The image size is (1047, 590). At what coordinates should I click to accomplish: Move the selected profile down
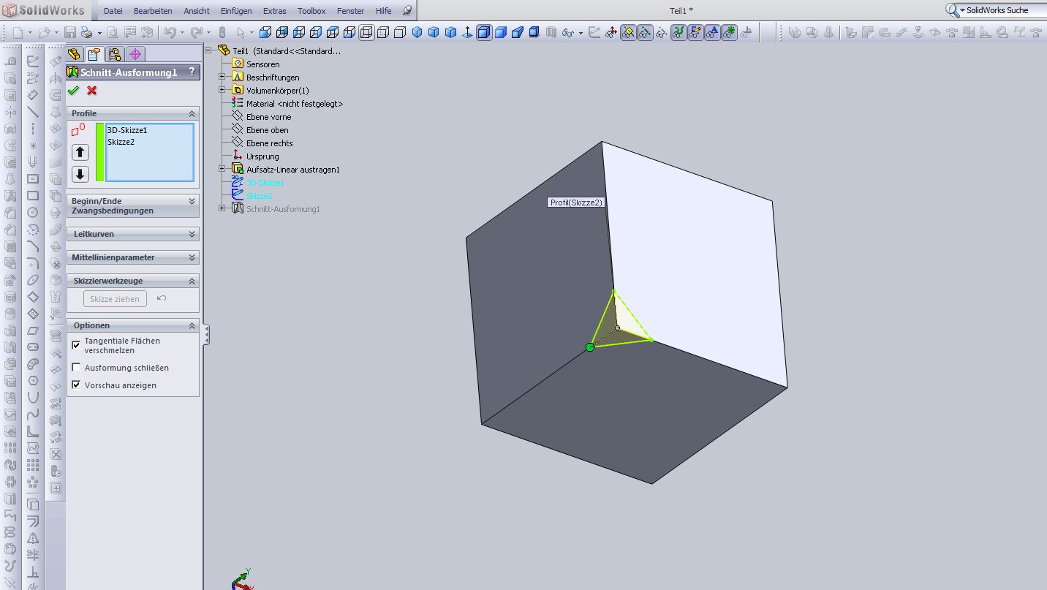[80, 174]
